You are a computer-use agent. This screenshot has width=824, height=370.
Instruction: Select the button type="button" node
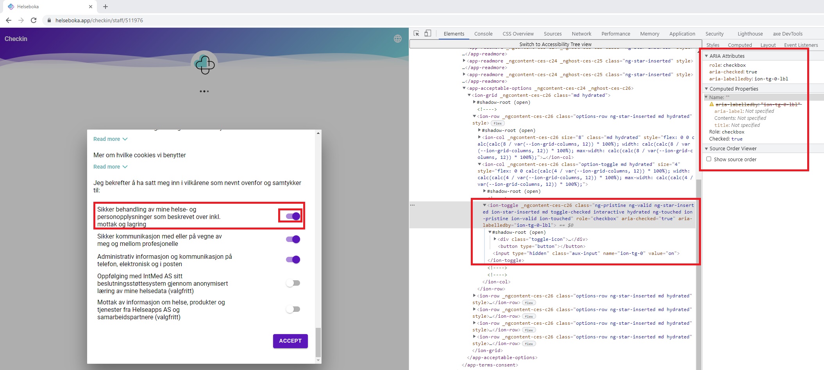point(542,246)
